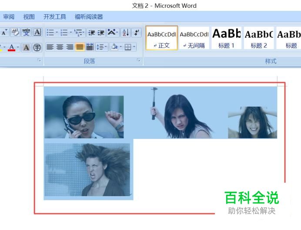The image size is (301, 230).
Task: Open the Font dialog launcher
Action: pos(39,60)
